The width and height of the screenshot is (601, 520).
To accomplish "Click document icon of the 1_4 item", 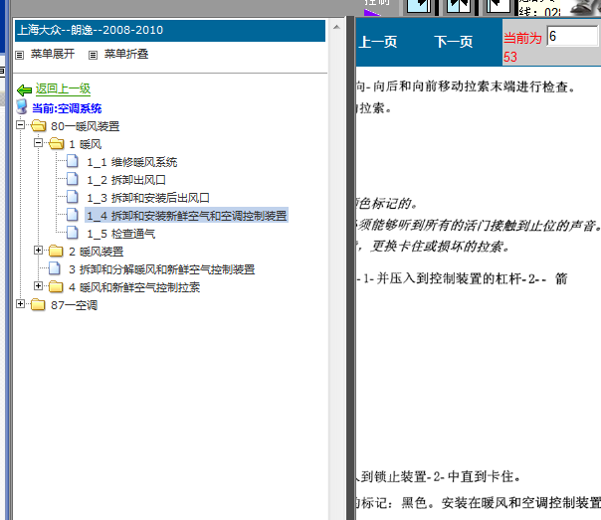I will [x=73, y=215].
